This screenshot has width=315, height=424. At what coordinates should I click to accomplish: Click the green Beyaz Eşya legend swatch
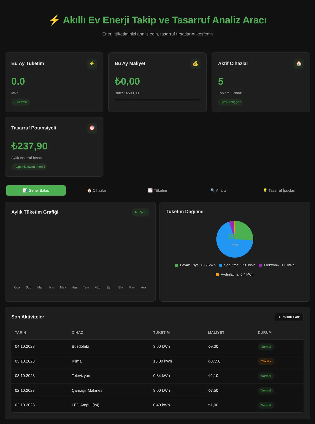click(176, 265)
